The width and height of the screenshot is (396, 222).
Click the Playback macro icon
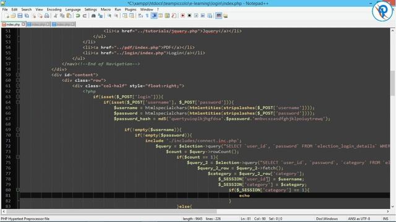tap(196, 15)
